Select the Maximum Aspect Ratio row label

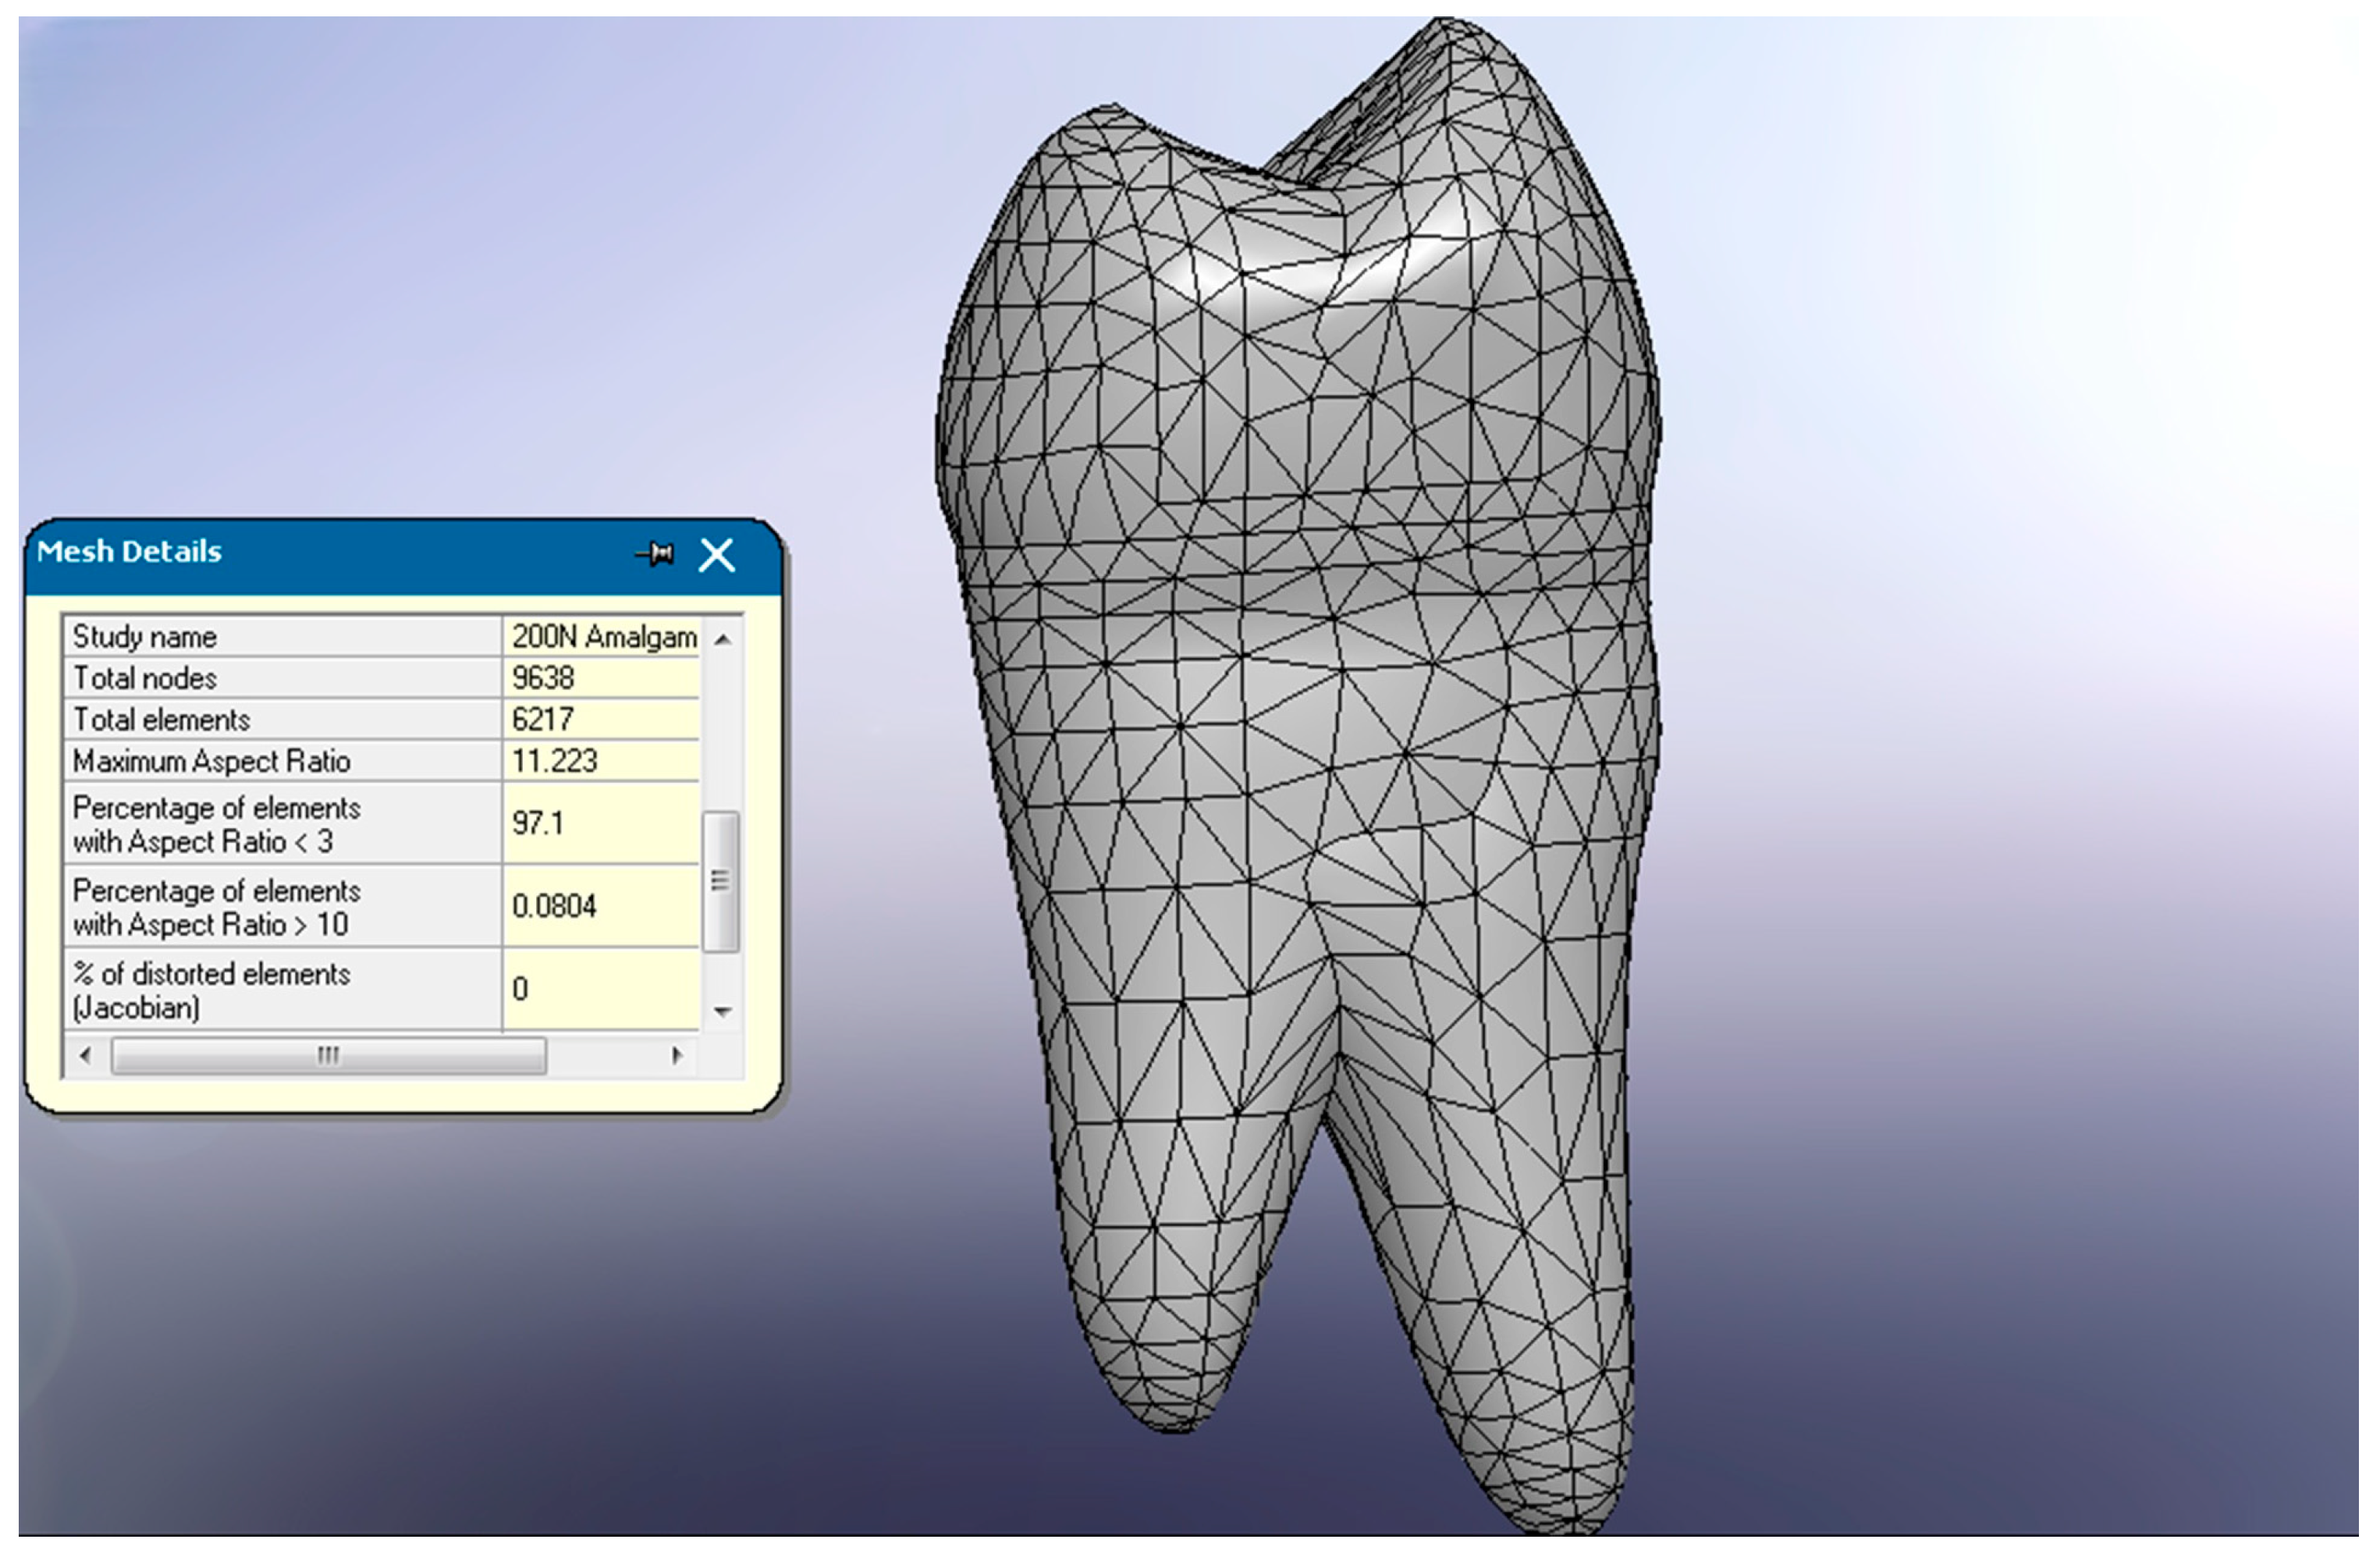coord(211,761)
